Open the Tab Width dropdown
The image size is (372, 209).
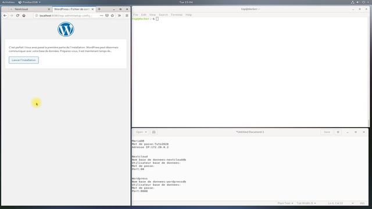[x=306, y=203]
